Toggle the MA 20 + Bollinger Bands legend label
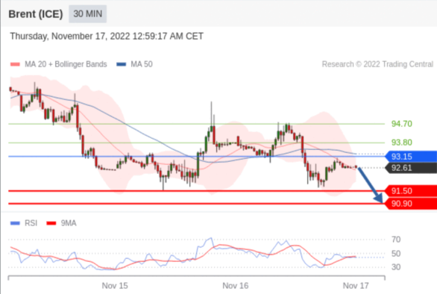 coord(66,64)
